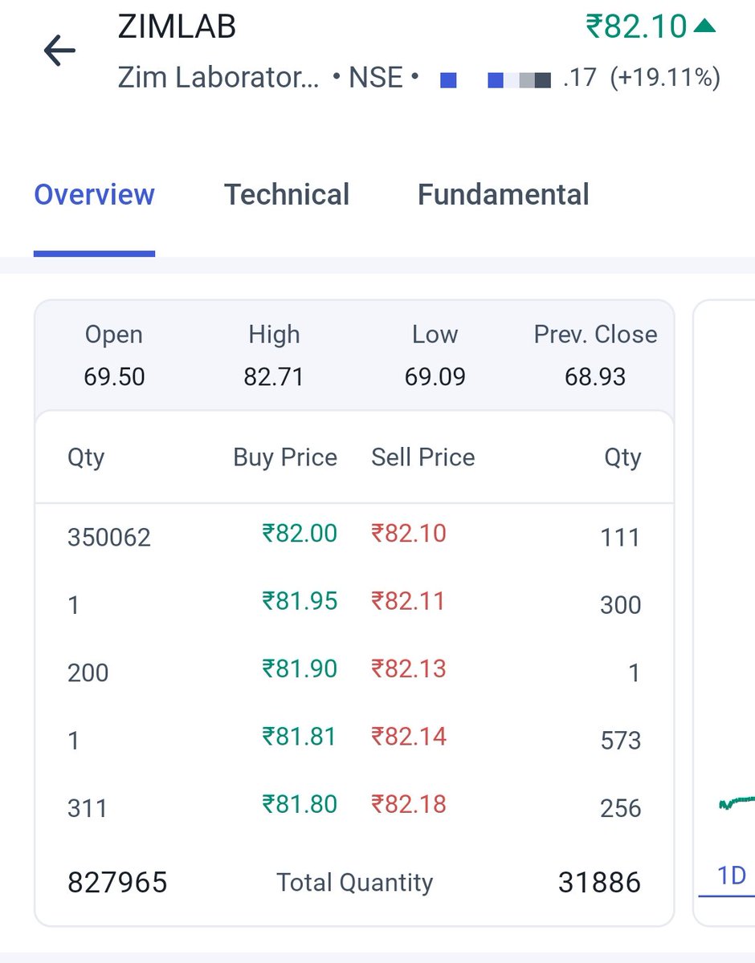This screenshot has height=963, width=755.
Task: Go back using the left arrow icon
Action: [x=59, y=52]
